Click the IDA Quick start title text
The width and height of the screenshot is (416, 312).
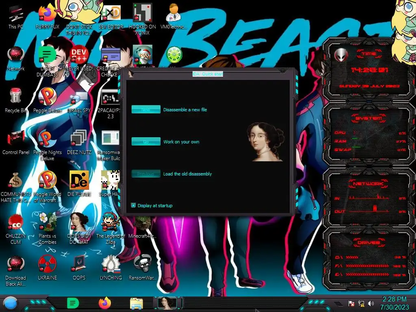click(208, 74)
